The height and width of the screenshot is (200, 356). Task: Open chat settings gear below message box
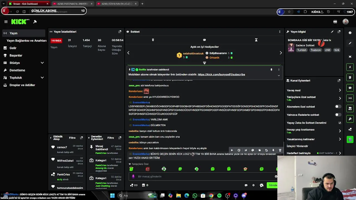pyautogui.click(x=253, y=185)
